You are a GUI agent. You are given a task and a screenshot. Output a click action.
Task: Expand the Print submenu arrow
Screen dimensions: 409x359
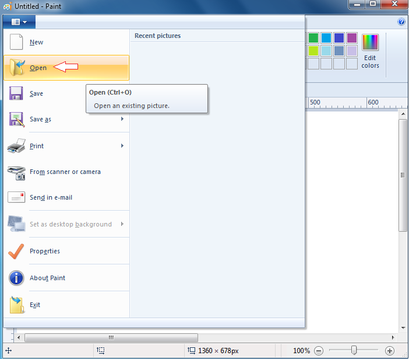click(x=122, y=146)
